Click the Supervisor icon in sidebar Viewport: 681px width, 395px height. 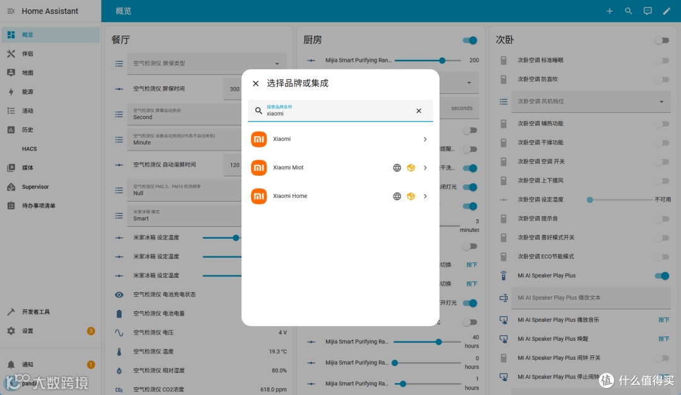tap(11, 186)
